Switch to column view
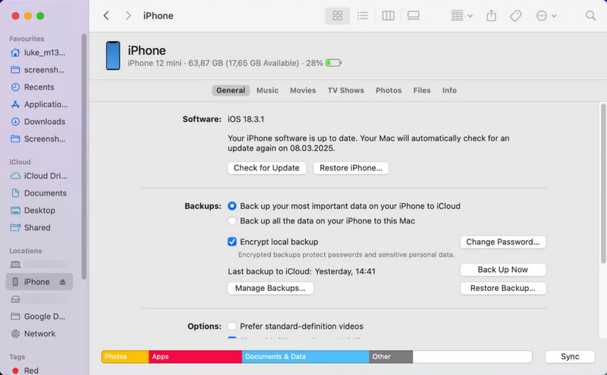Screen dimensions: 607x375 click(388, 16)
